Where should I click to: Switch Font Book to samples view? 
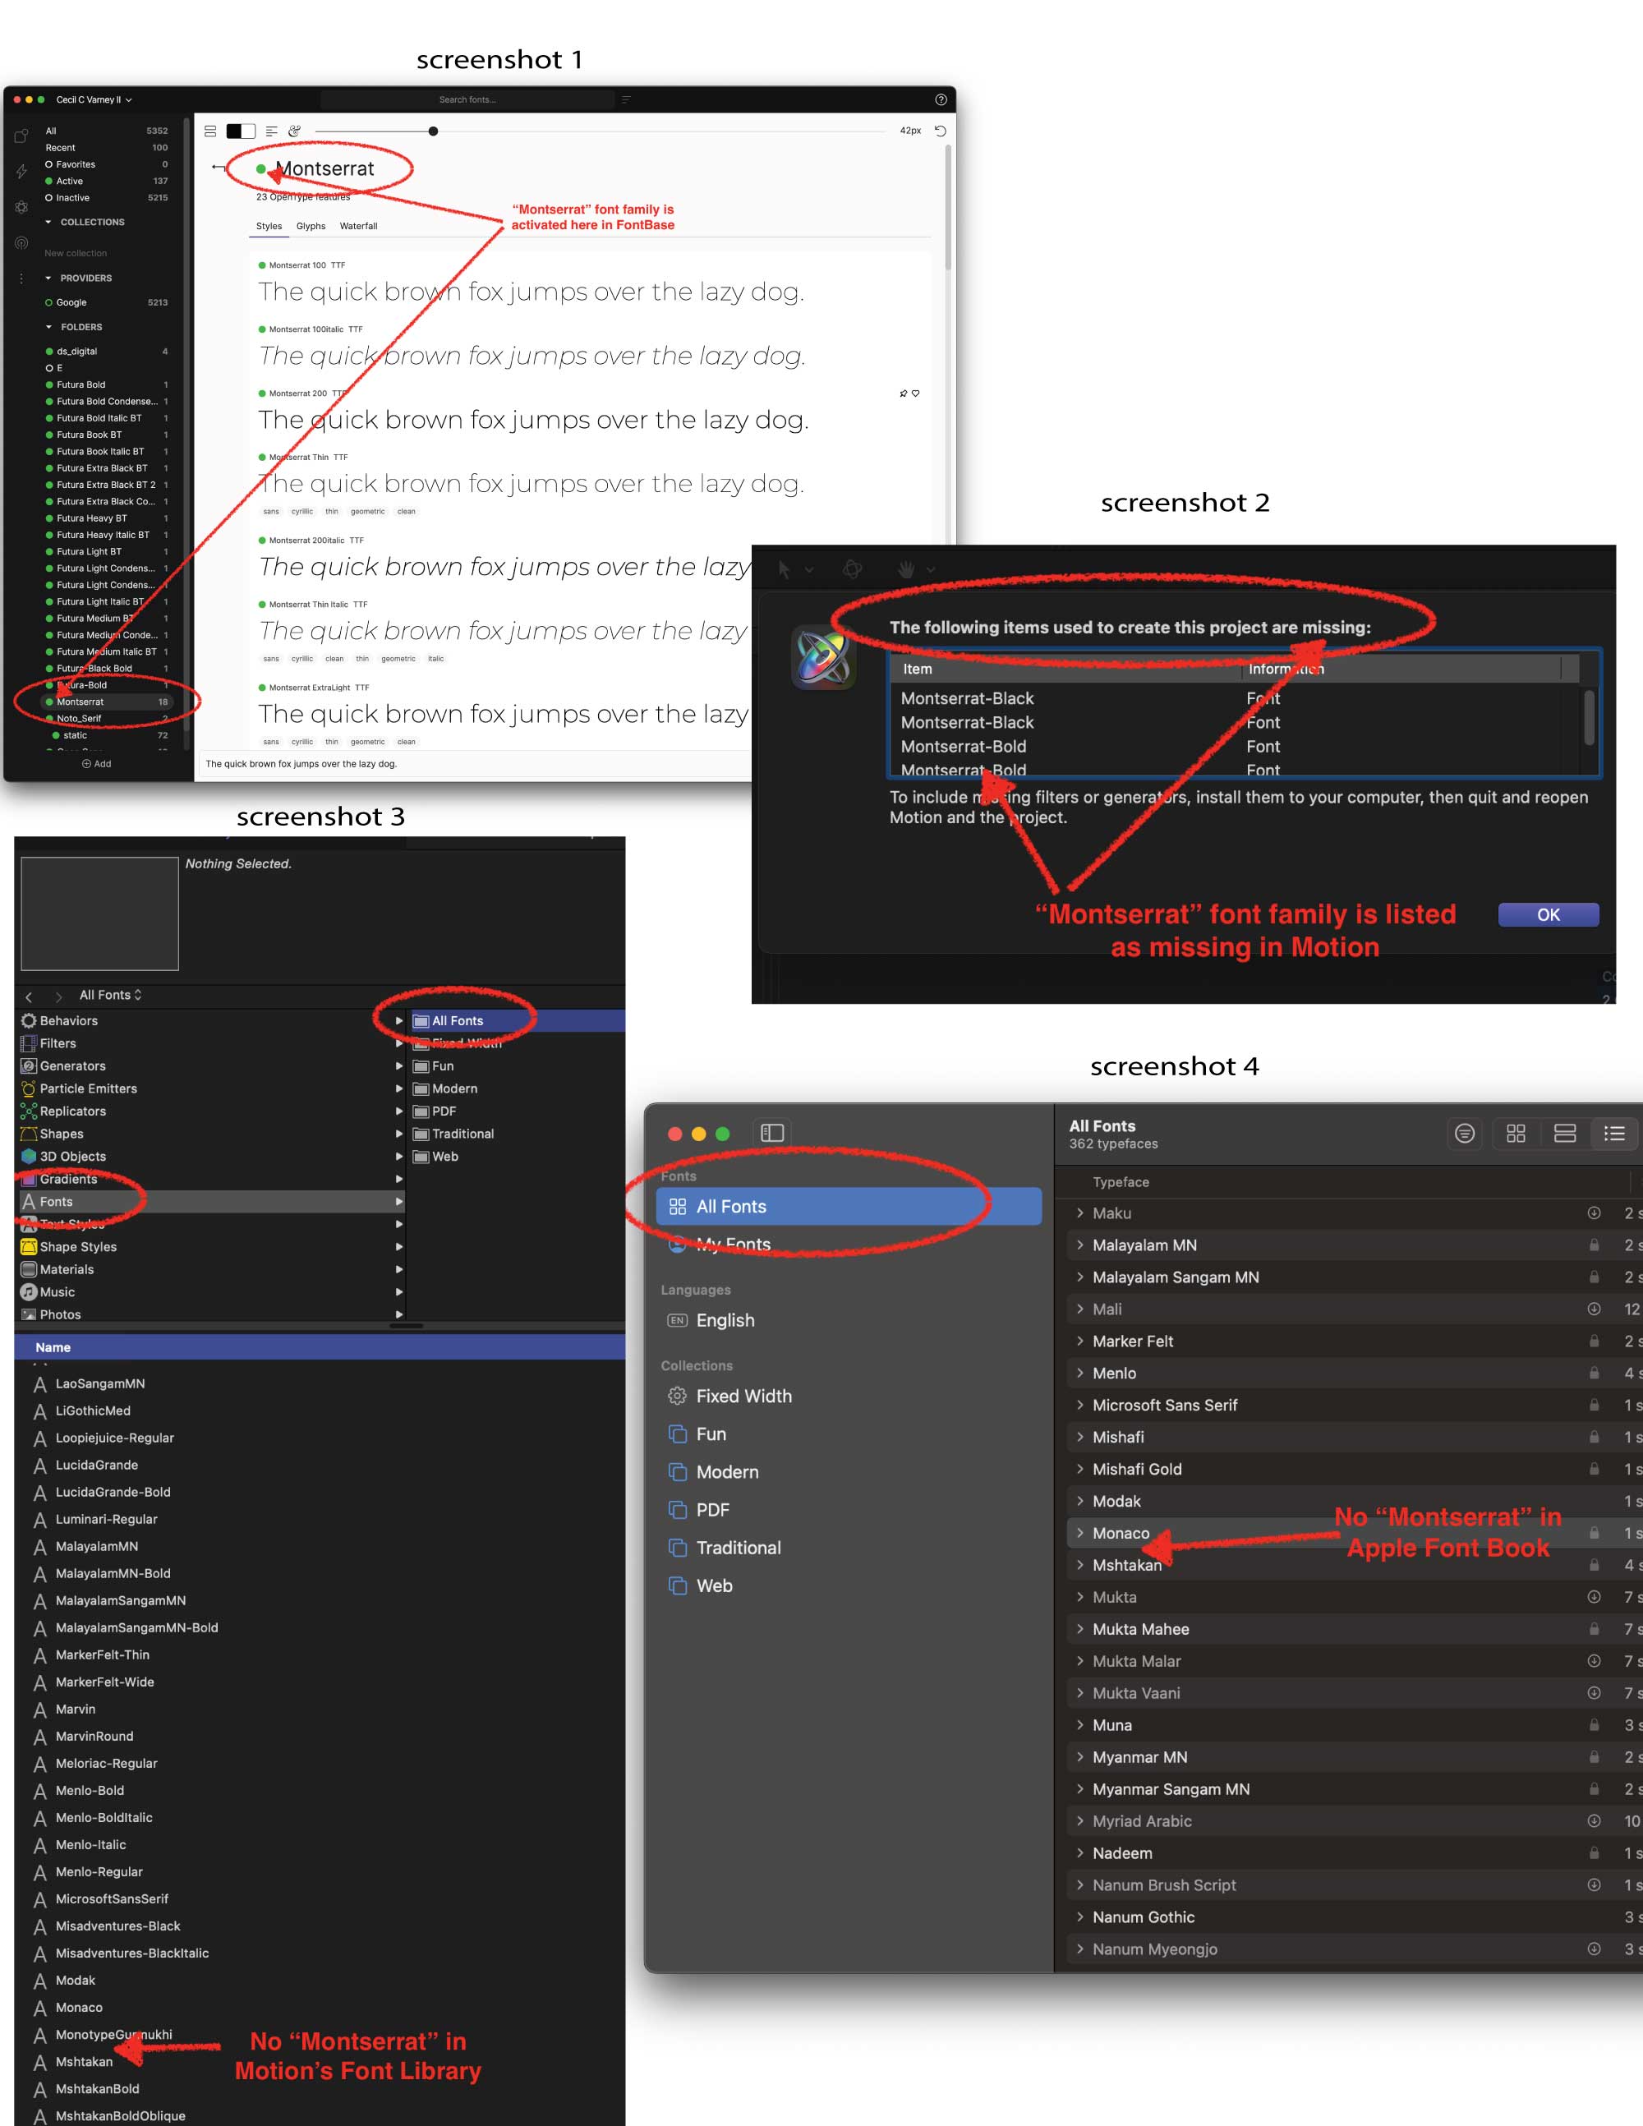(1565, 1133)
